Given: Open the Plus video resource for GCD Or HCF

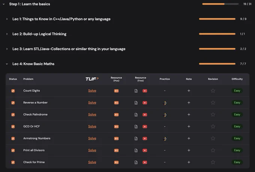Looking at the screenshot, I should tap(116, 127).
